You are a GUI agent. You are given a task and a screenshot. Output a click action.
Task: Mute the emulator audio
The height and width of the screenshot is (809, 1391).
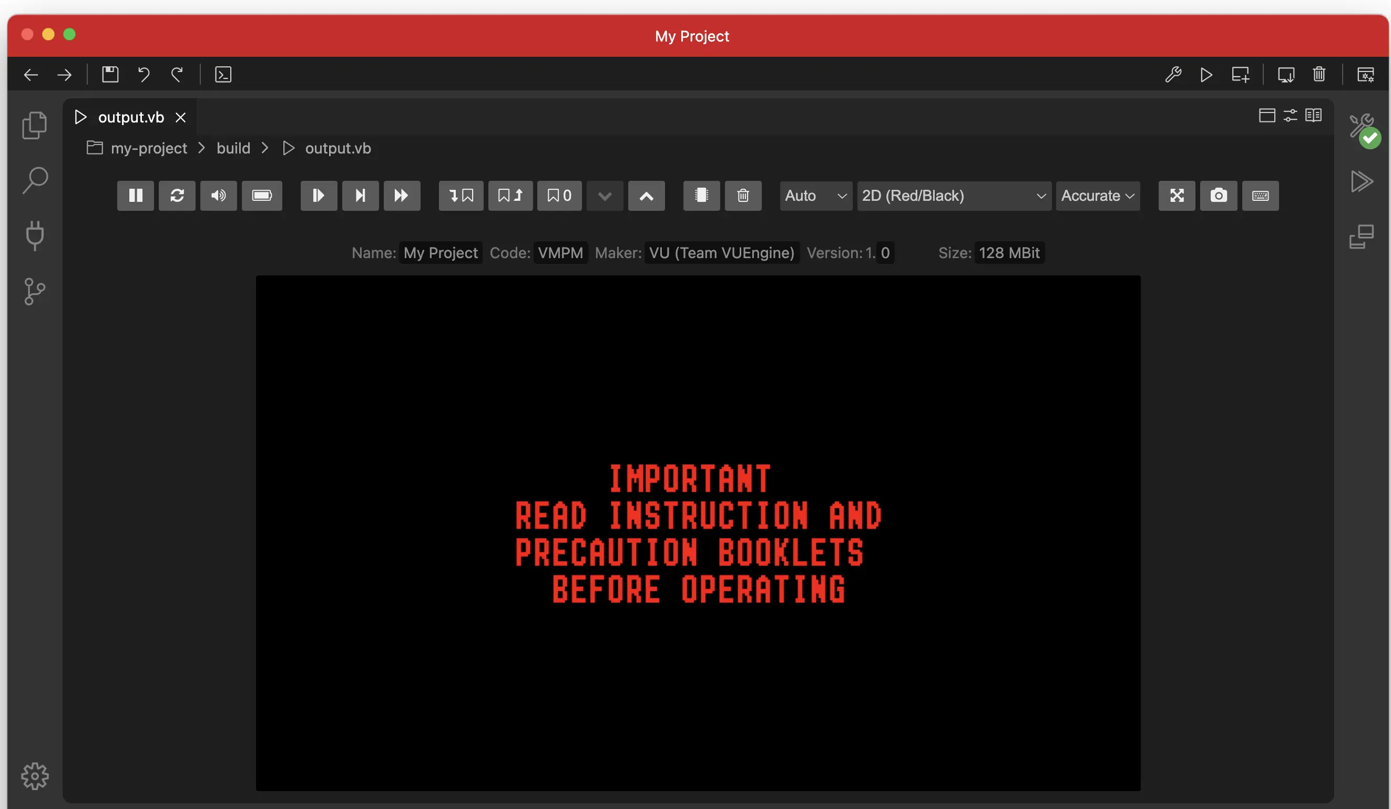point(219,196)
